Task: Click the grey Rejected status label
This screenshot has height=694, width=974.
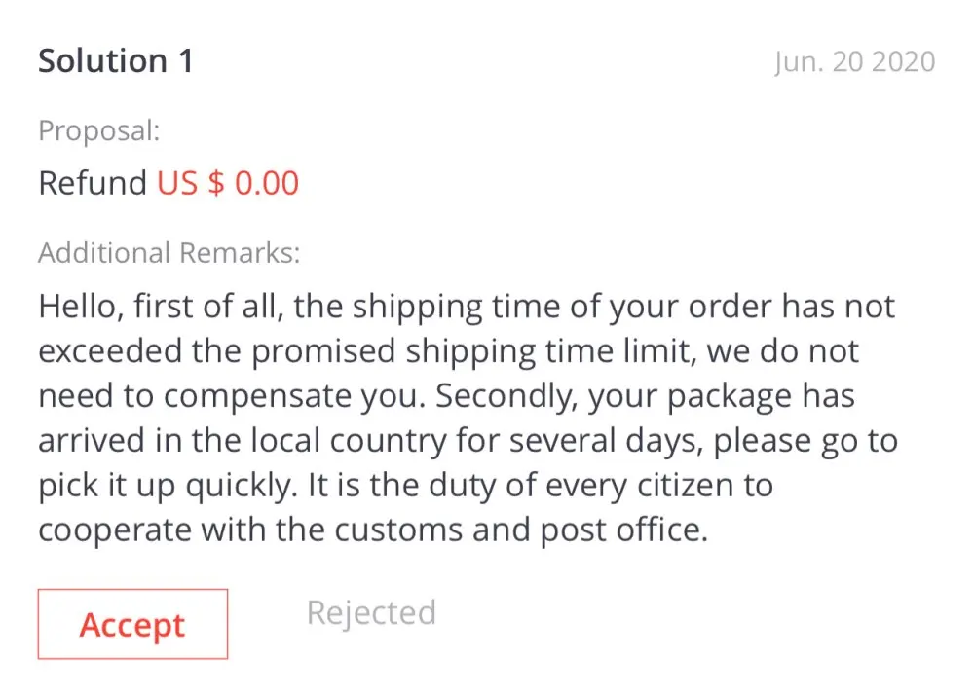Action: (371, 613)
